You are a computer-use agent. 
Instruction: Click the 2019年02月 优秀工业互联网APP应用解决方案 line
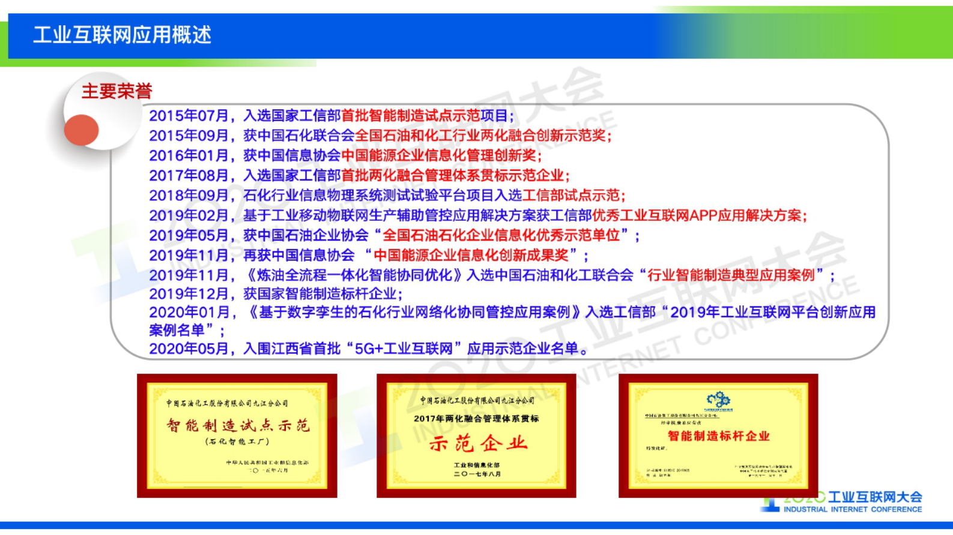click(x=478, y=215)
